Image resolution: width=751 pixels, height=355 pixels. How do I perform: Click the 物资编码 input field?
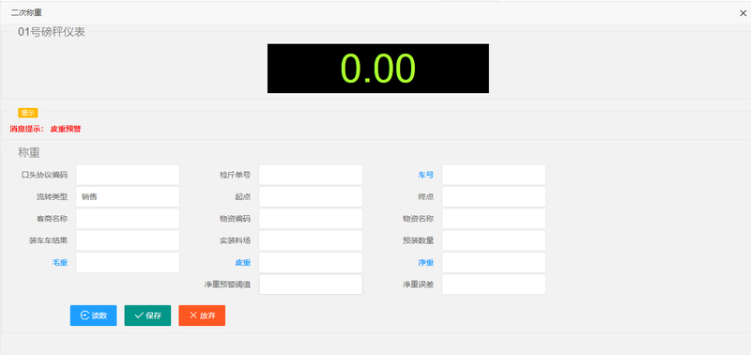tap(311, 219)
